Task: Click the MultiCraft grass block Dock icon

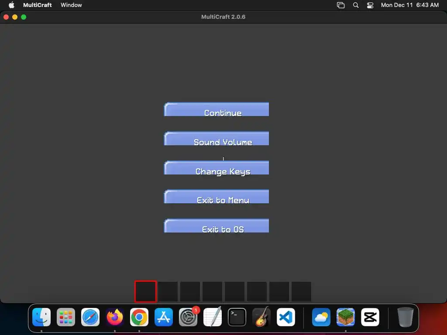Action: pos(346,317)
